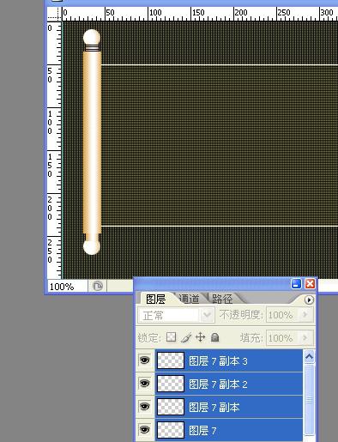The width and height of the screenshot is (338, 442).
Task: Minimize the layers palette window
Action: click(x=296, y=284)
